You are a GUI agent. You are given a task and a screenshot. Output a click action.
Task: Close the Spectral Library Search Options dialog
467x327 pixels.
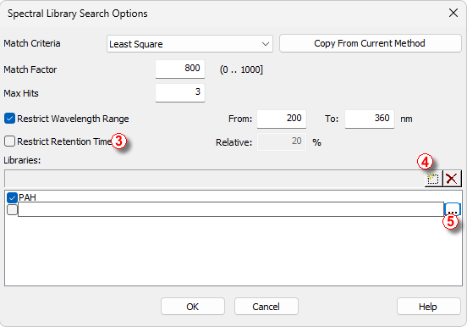coord(453,13)
